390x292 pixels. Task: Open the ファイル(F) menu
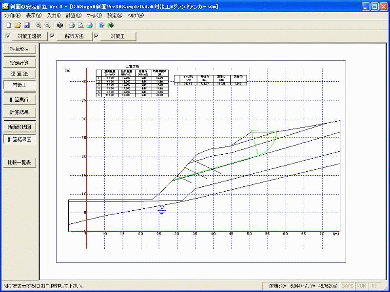[x=12, y=16]
